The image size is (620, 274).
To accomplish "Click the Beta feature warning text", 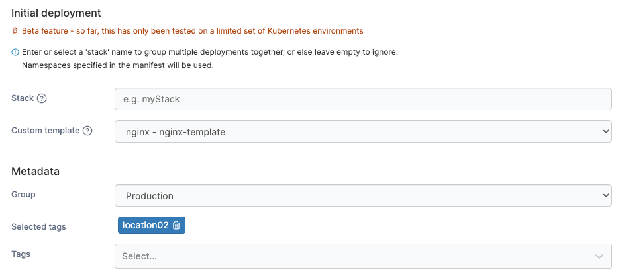I will (192, 31).
